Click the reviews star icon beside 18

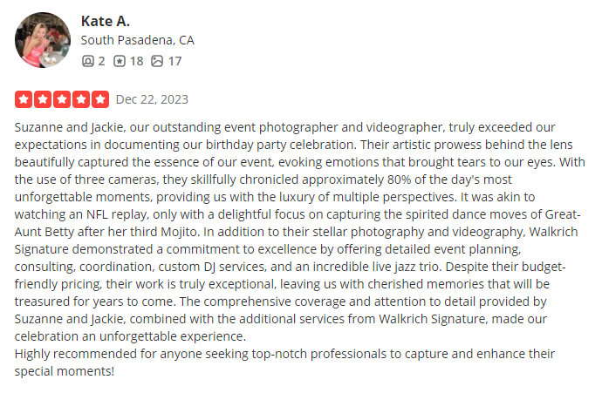coord(120,61)
